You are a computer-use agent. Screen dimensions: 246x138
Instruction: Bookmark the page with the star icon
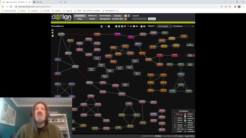(230, 7)
